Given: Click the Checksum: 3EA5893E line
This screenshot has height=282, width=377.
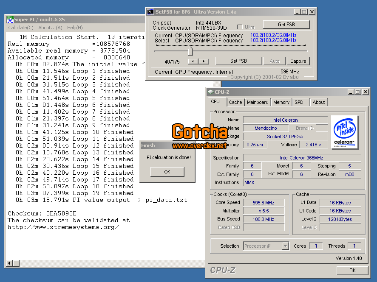Looking at the screenshot, I should pos(42,213).
